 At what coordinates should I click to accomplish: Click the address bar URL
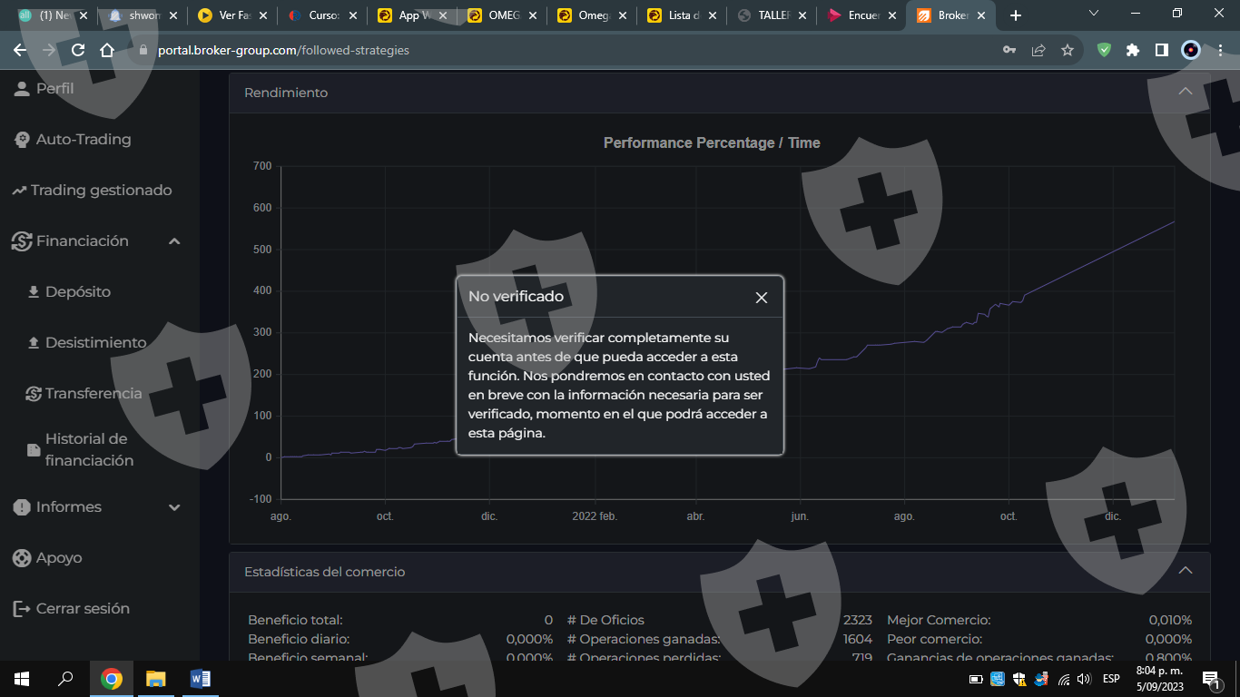(283, 51)
